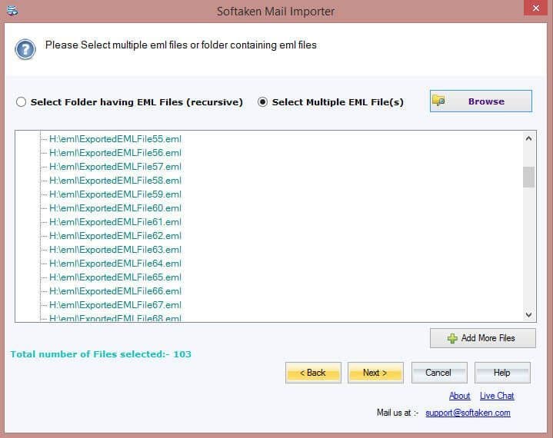Click the green plus Add More Files icon
Viewport: 553px width, 438px height.
tap(452, 338)
